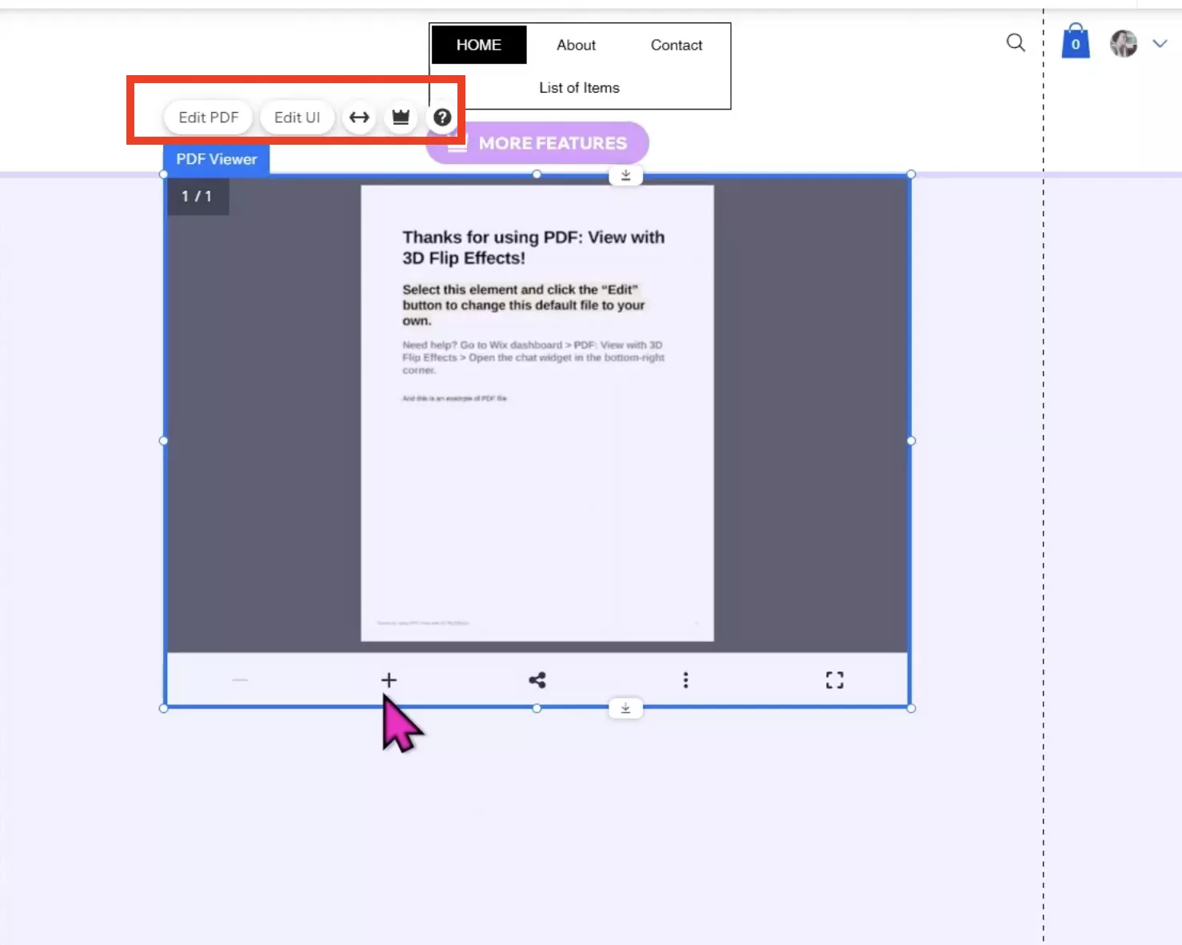Click the Premium crown upgrade icon
This screenshot has width=1182, height=945.
point(401,117)
